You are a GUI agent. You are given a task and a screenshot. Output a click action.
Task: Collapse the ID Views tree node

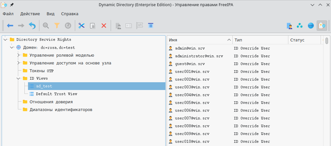click(x=19, y=78)
